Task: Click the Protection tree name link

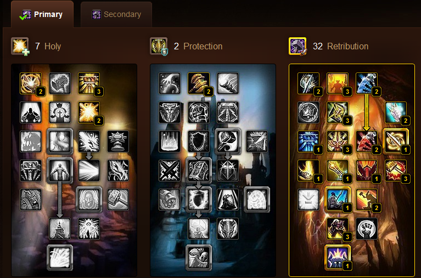Action: click(203, 46)
